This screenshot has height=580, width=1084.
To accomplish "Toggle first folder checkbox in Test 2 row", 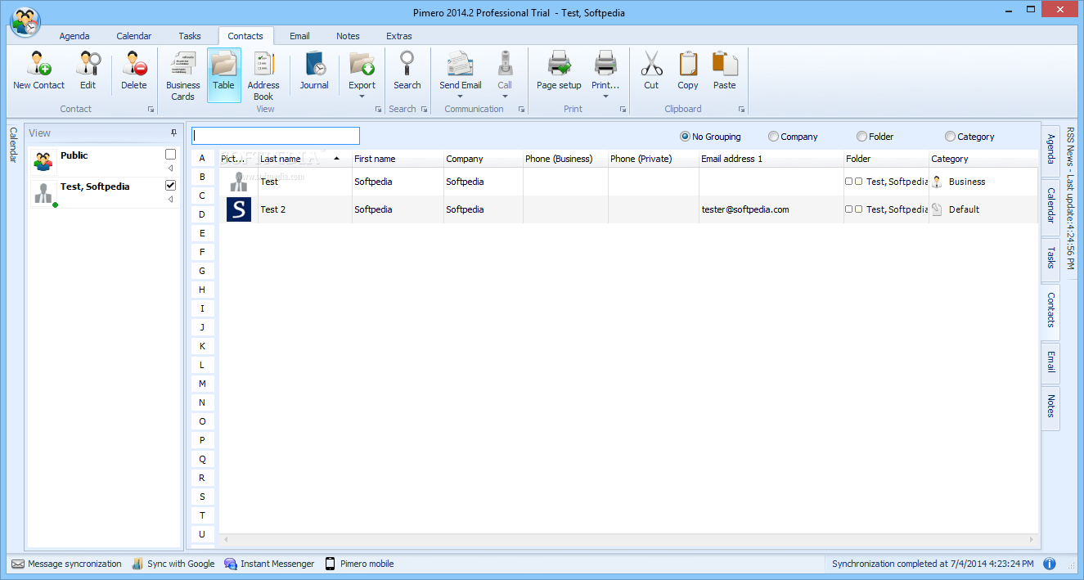I will 848,209.
